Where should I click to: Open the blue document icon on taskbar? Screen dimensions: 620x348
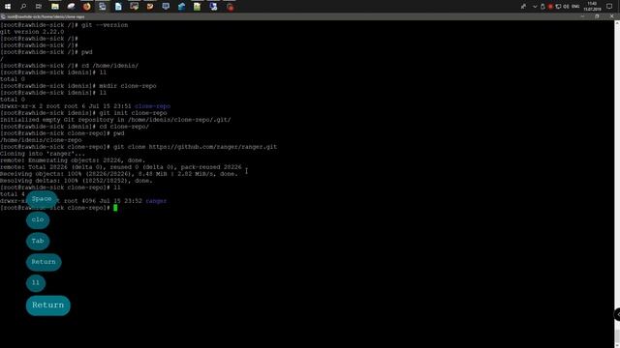tap(118, 7)
